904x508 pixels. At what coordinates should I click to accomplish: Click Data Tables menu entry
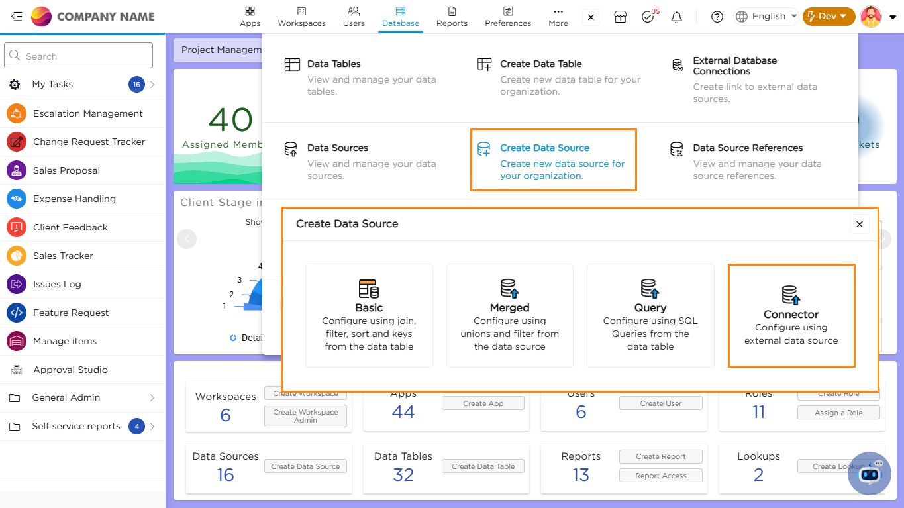click(334, 64)
